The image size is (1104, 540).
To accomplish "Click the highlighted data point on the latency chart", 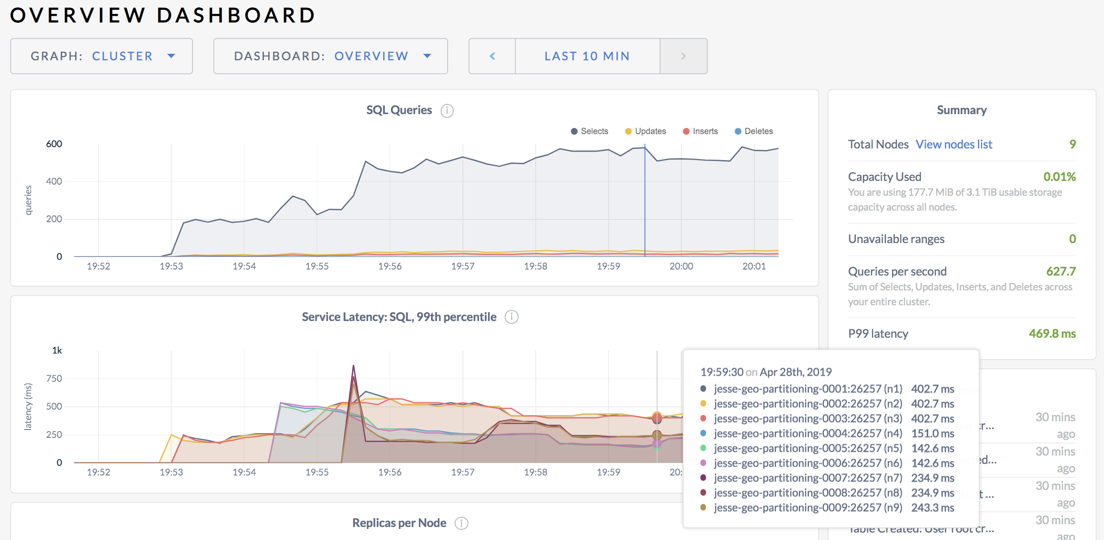I will (x=656, y=418).
